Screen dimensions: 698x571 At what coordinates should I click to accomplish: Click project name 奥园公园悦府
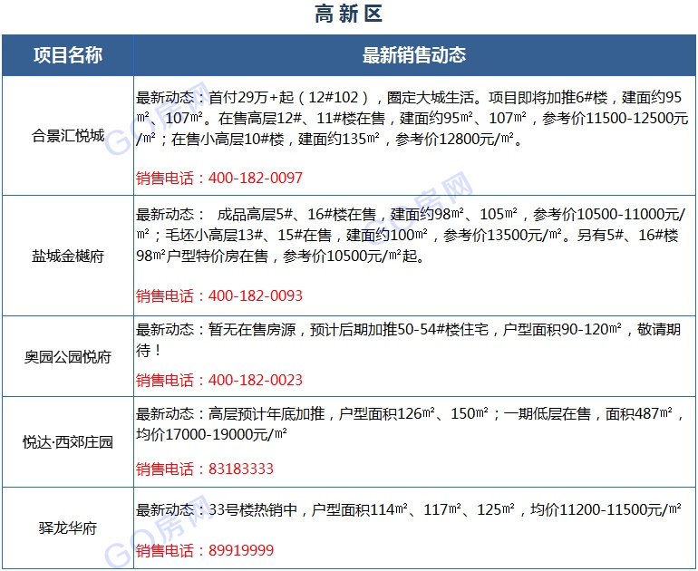68,356
